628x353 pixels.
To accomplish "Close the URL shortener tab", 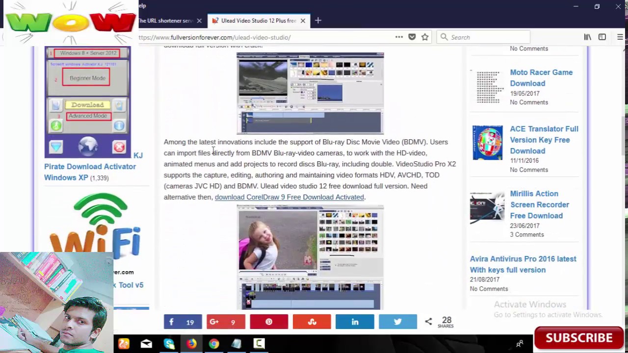I will click(199, 21).
